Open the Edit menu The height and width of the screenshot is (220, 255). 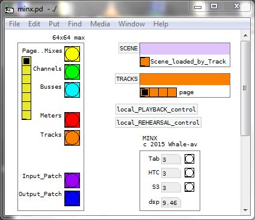34,24
